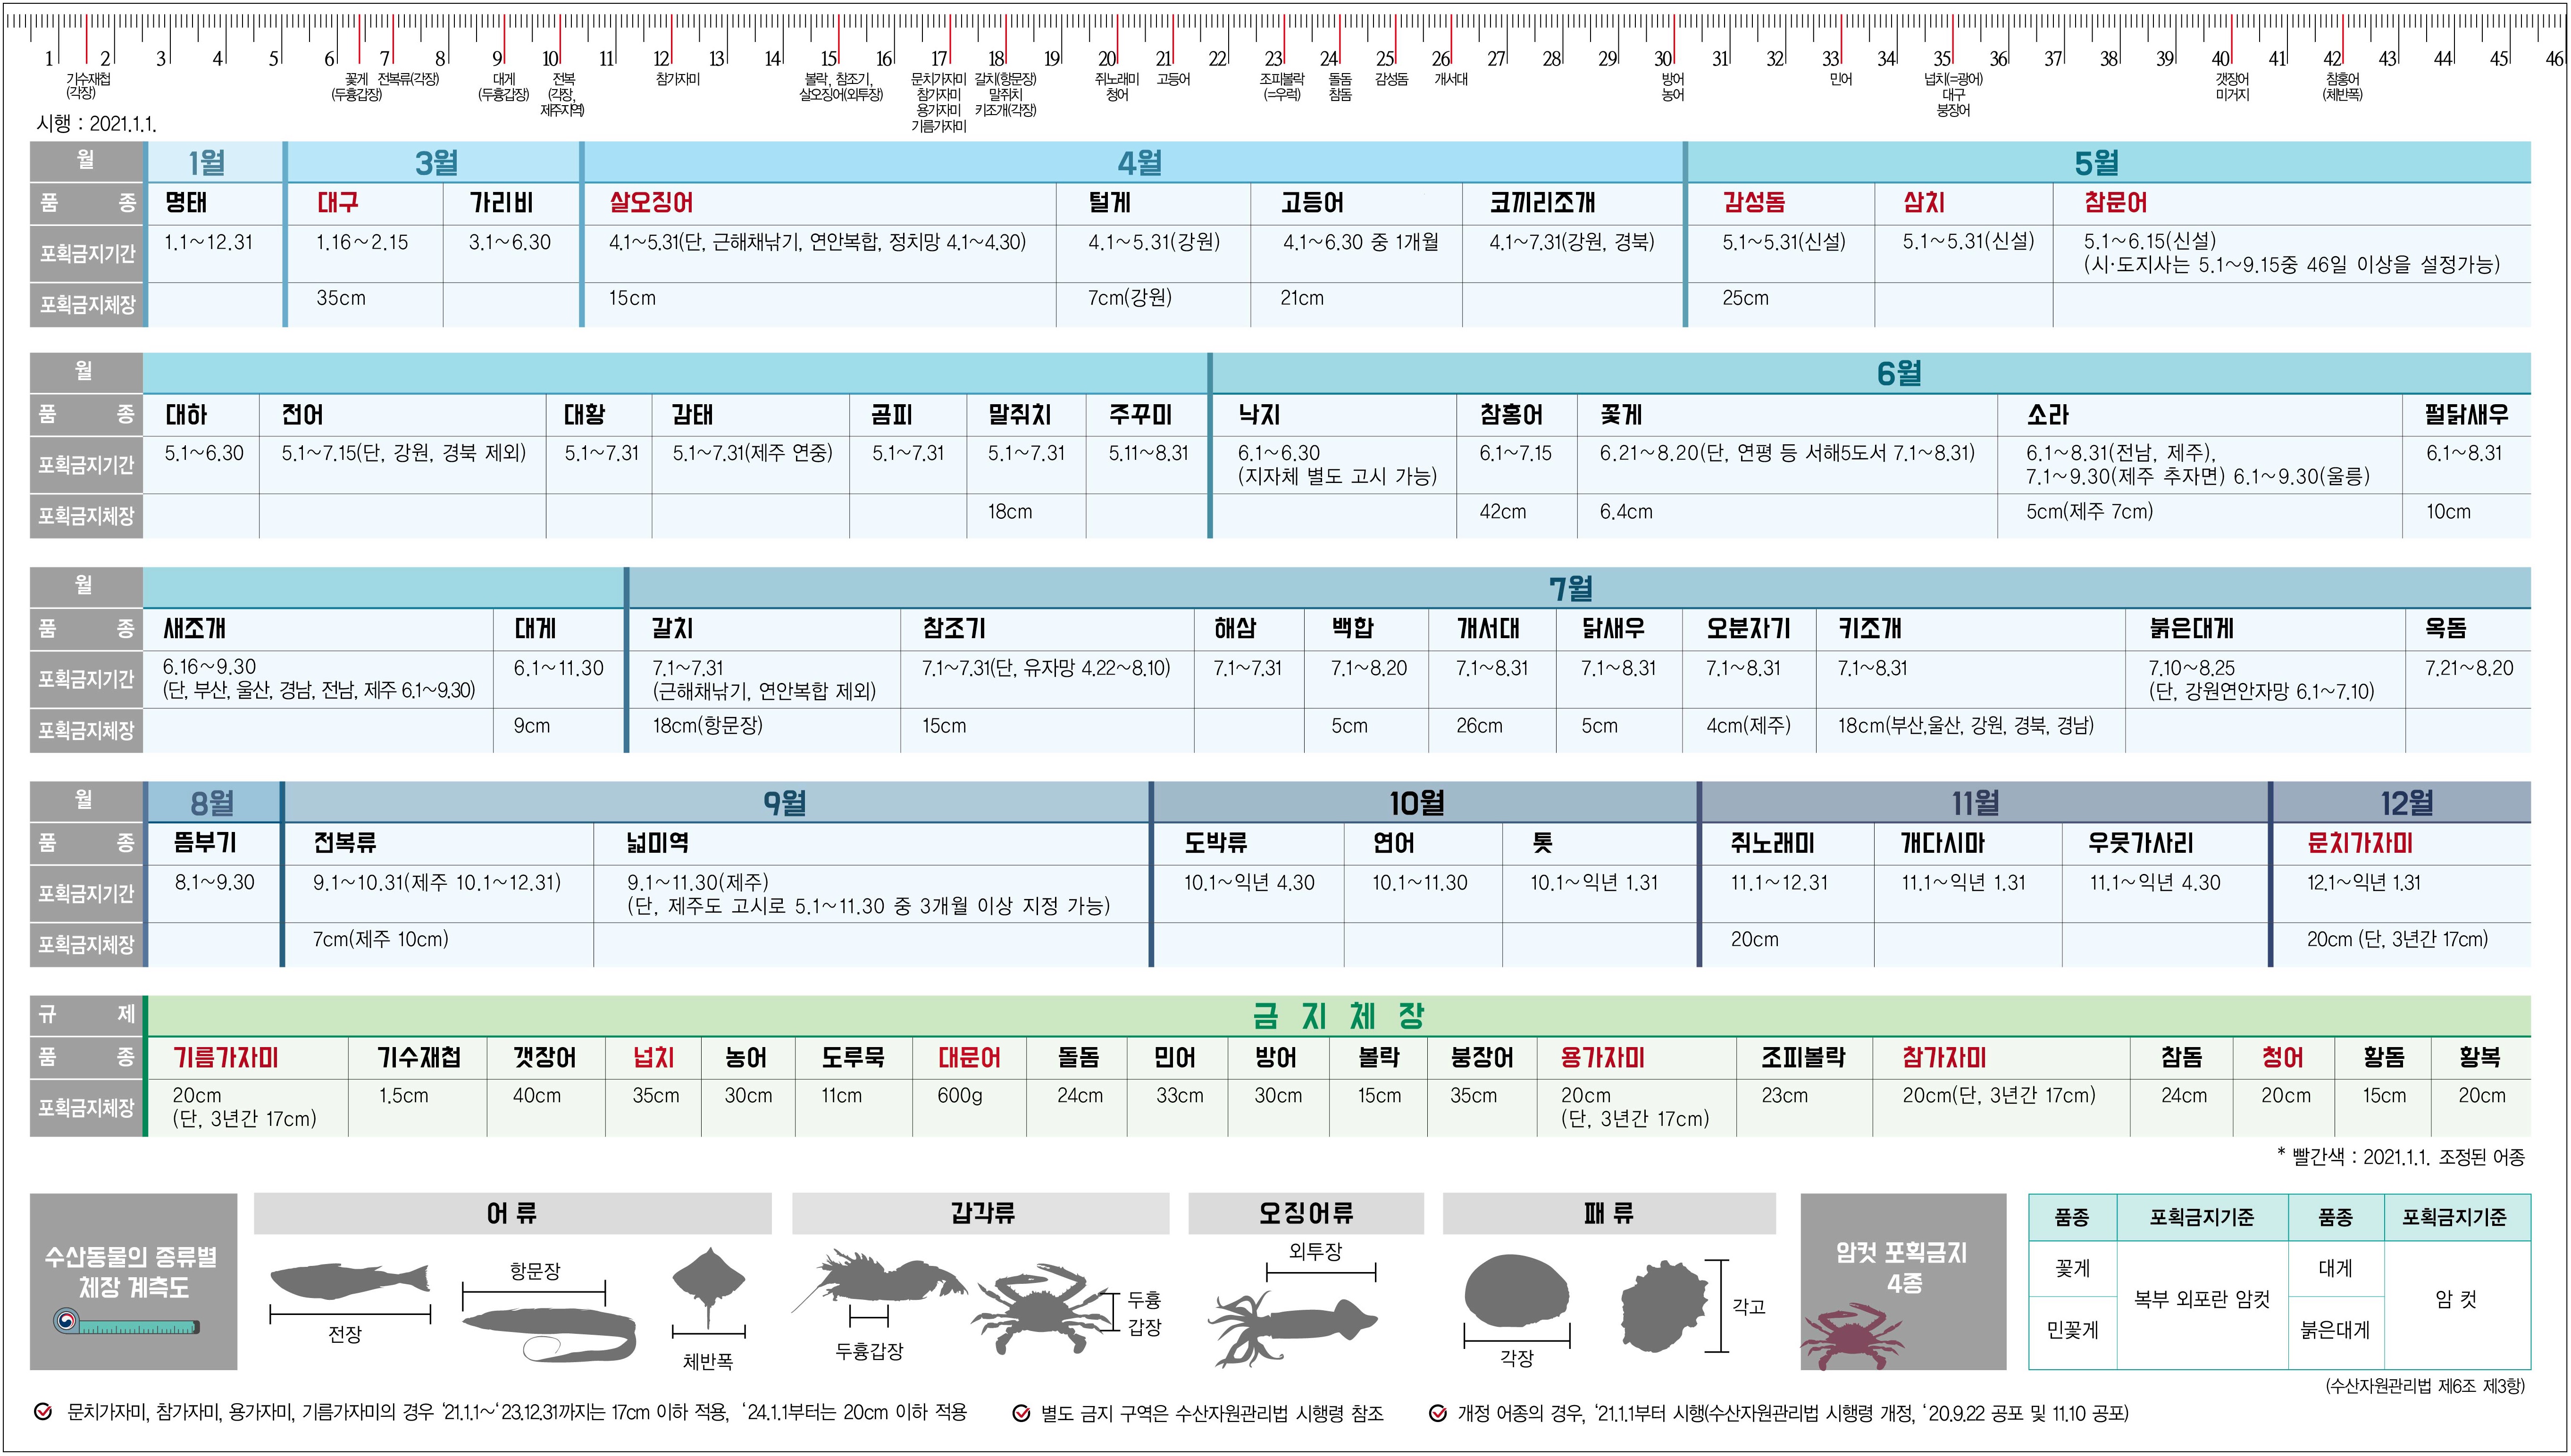
Task: Click the fish silhouette above 전장
Action: click(350, 1280)
